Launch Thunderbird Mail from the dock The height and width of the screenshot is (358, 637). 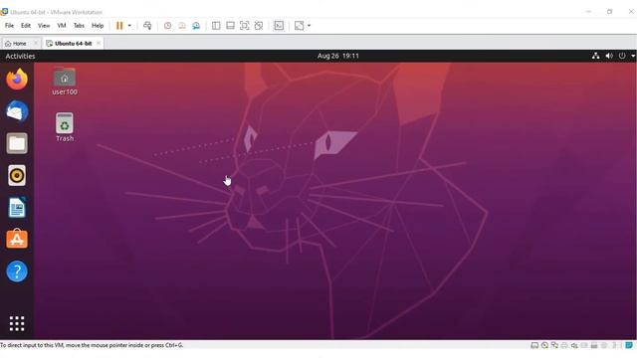17,111
